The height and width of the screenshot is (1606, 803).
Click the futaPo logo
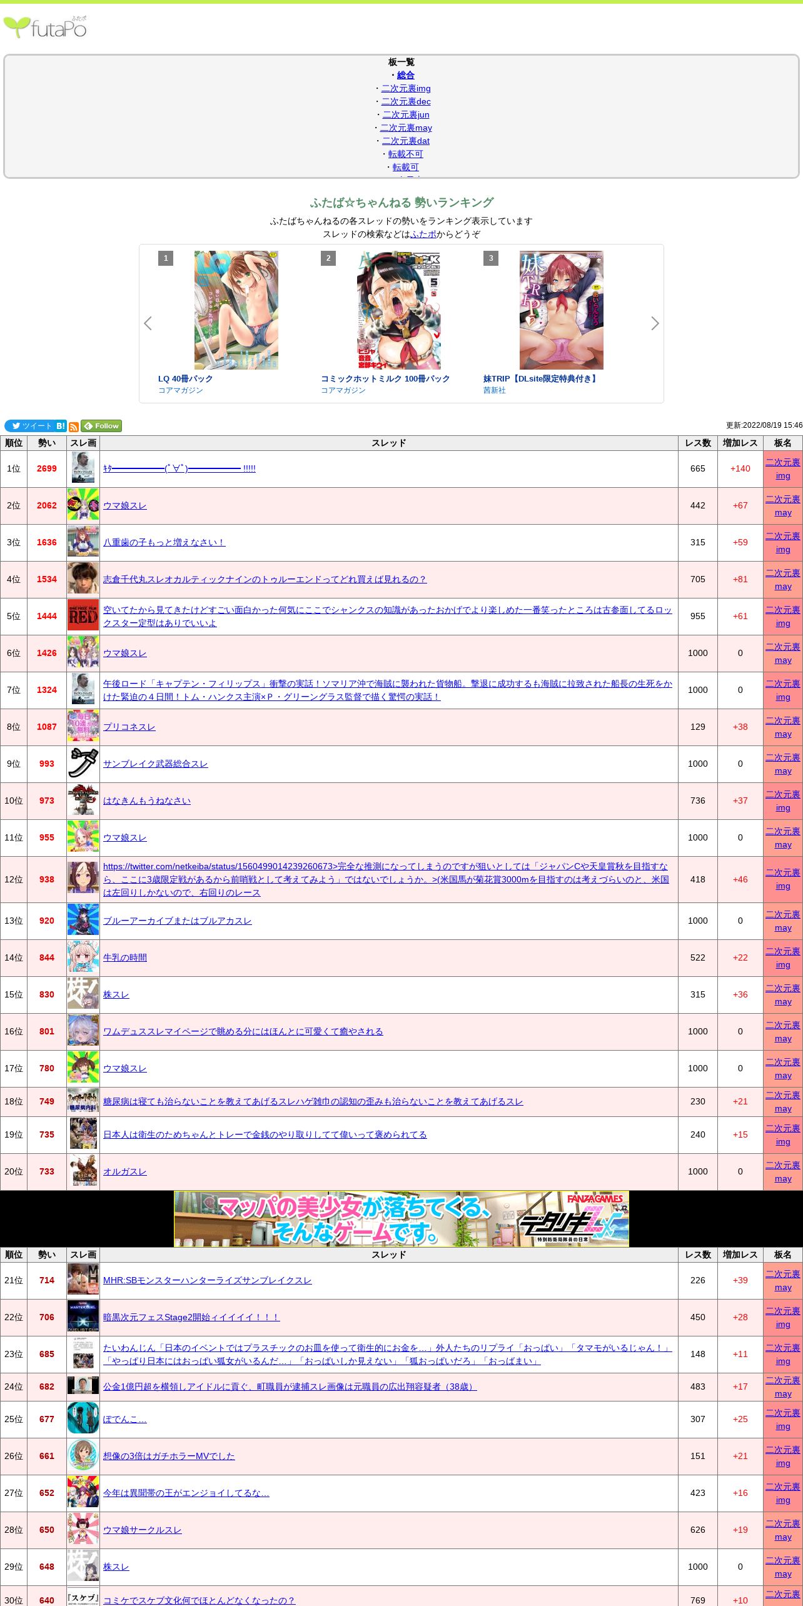(x=45, y=28)
